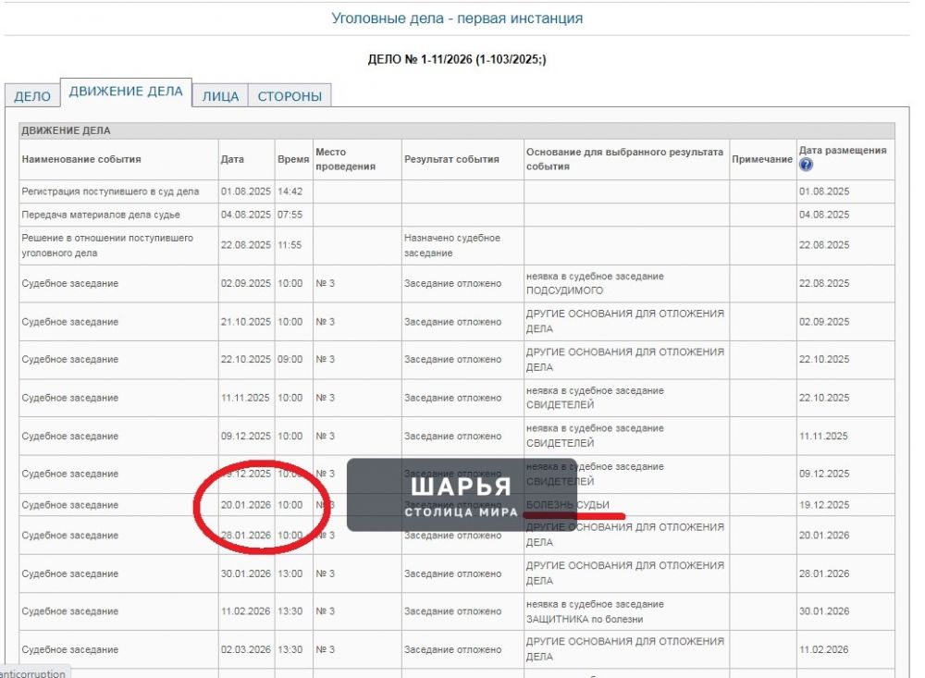Click "Заседание отложено" in the 21.10.2025 hearing row
The width and height of the screenshot is (925, 678).
pos(452,322)
